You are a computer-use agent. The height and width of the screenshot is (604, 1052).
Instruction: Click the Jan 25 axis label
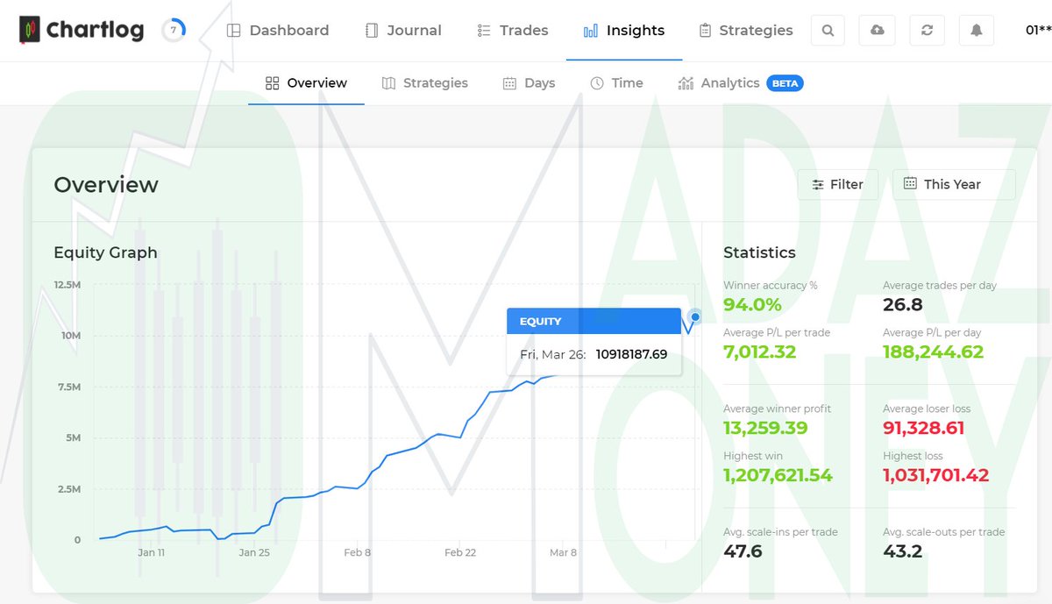point(254,553)
